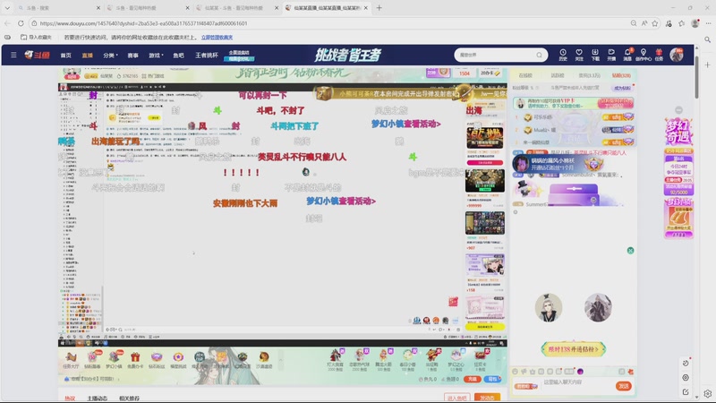Click the 成为钻粉 button
This screenshot has width=716, height=403.
pyautogui.click(x=622, y=88)
